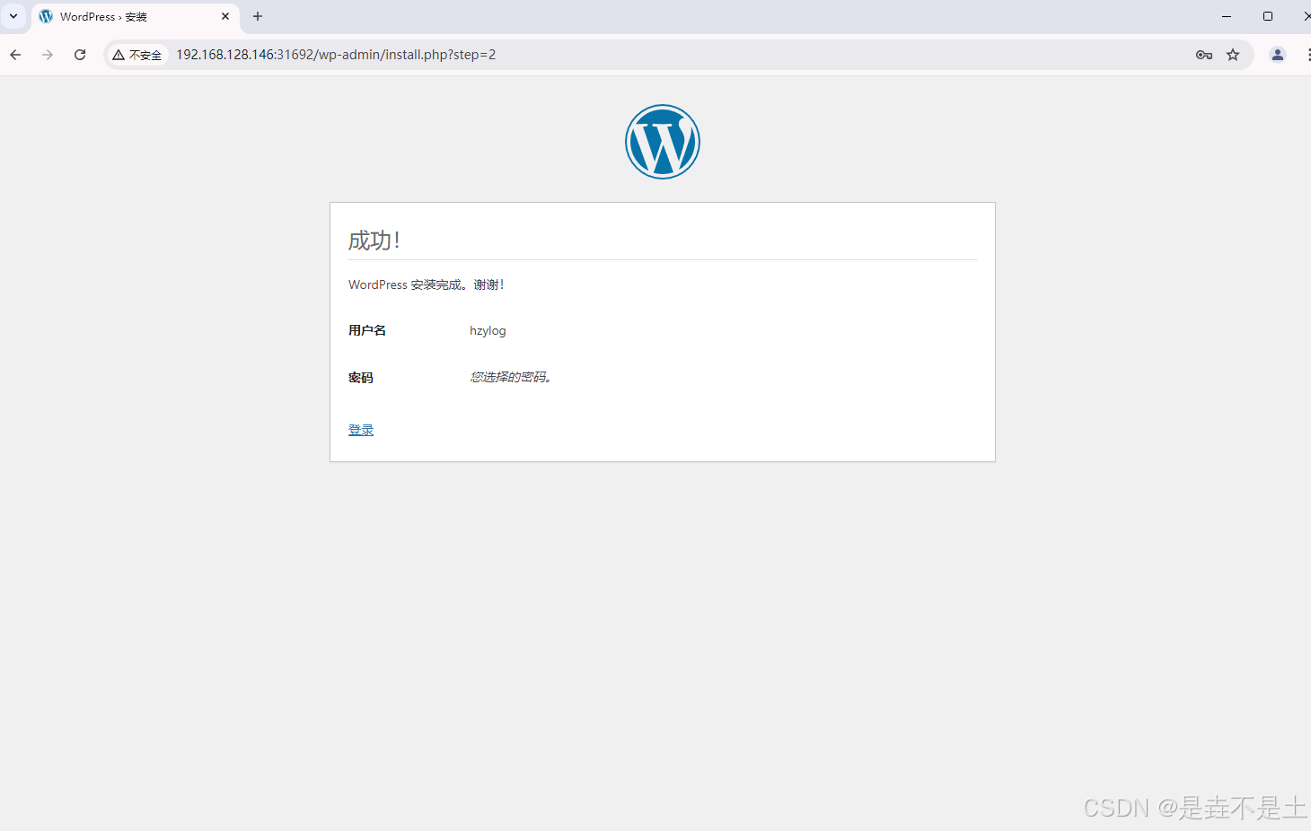Click the WordPress 安装完成 message
Screen dimensions: 1311x831
point(427,284)
